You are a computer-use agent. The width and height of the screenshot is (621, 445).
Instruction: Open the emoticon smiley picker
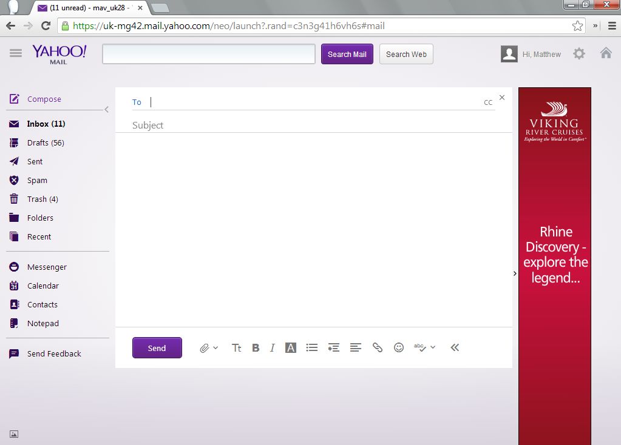click(399, 347)
